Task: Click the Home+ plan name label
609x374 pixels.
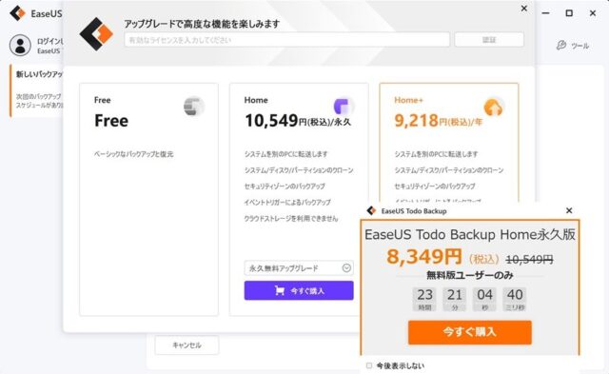Action: coord(408,100)
